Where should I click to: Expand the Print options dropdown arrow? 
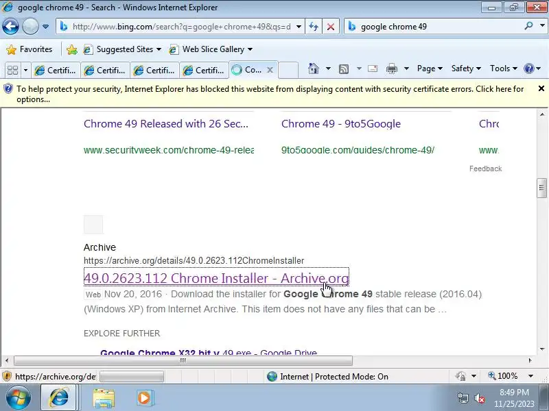tap(406, 68)
